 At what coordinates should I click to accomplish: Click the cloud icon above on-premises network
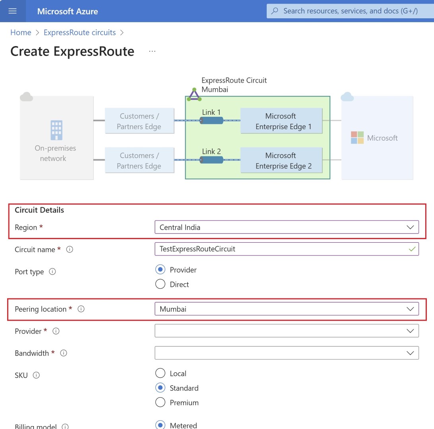point(27,97)
